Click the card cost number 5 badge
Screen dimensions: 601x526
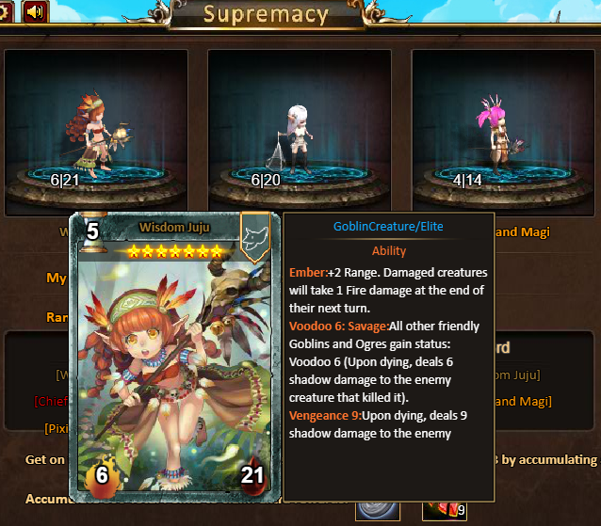pyautogui.click(x=92, y=231)
